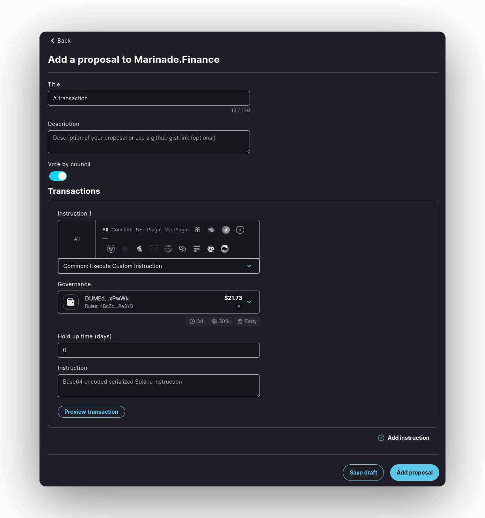Disable the Vote by council toggle

point(58,176)
